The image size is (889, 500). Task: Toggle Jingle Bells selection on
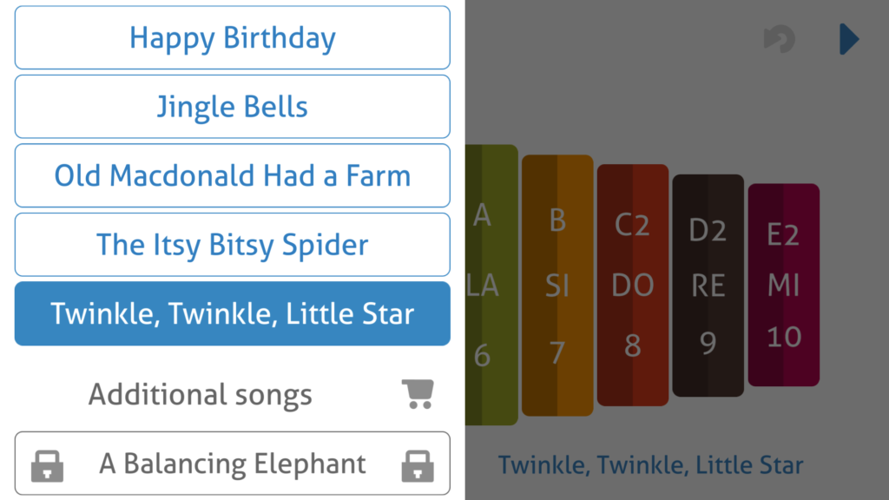coord(232,106)
